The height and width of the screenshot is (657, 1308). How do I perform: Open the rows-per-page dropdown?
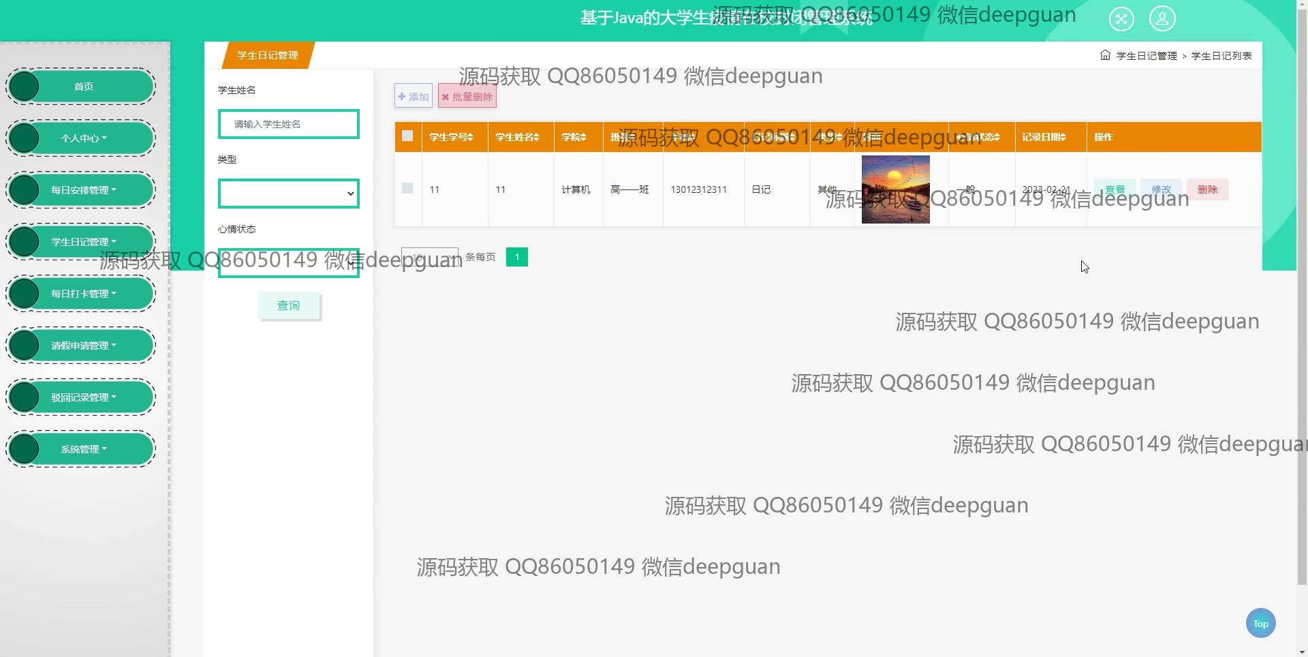429,258
